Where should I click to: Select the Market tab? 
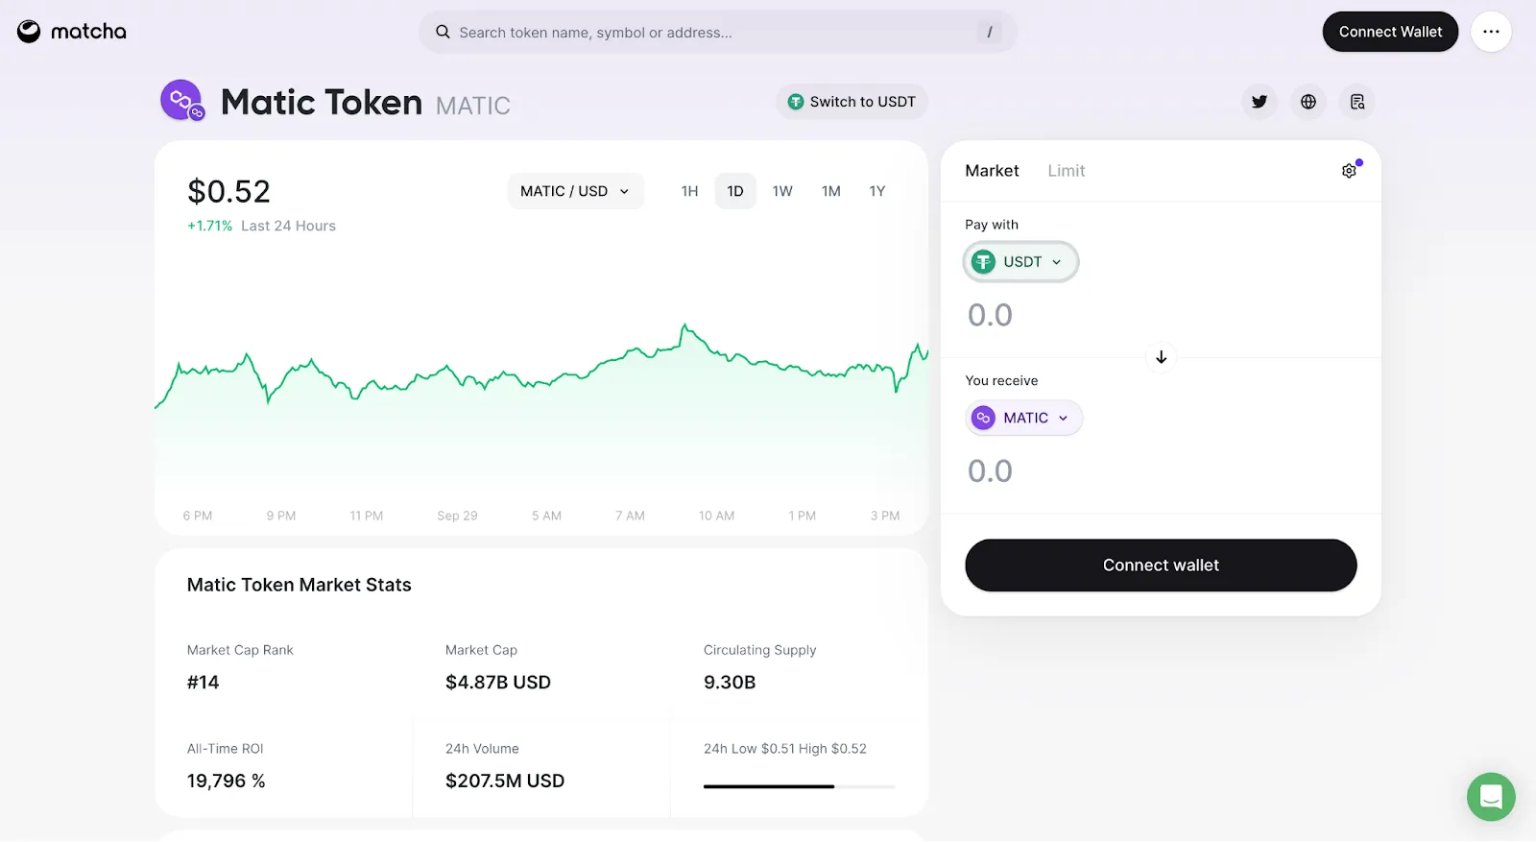tap(992, 171)
